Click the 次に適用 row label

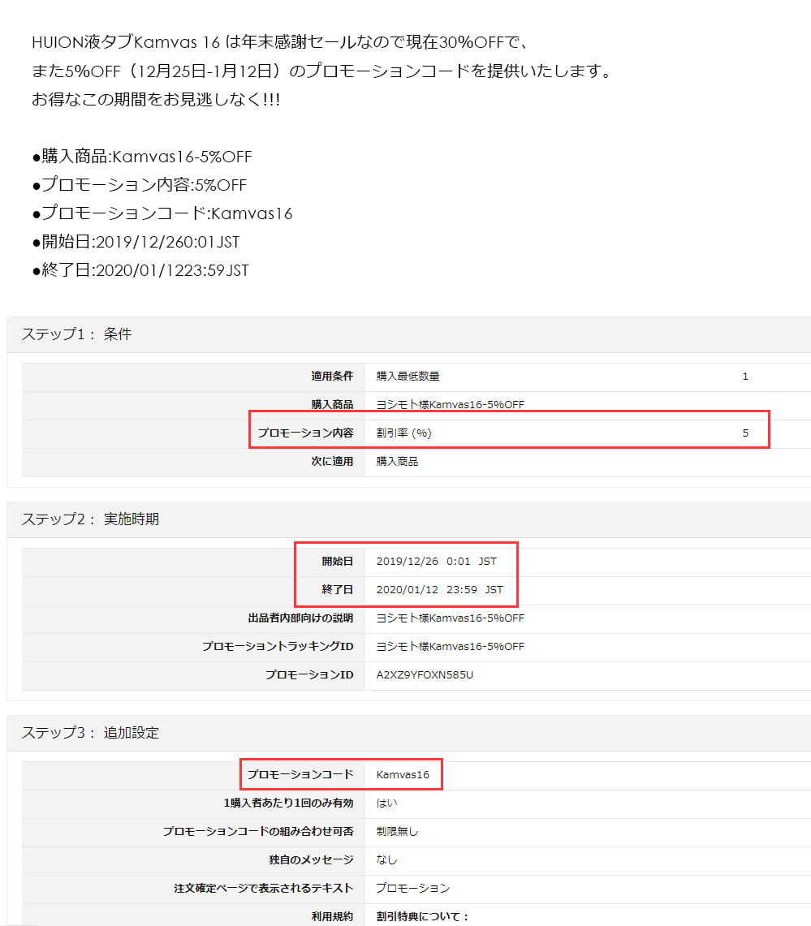tap(332, 461)
